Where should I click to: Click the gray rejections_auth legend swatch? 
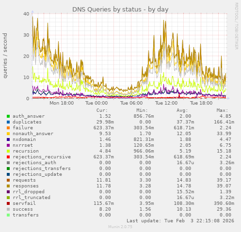(x=8, y=163)
